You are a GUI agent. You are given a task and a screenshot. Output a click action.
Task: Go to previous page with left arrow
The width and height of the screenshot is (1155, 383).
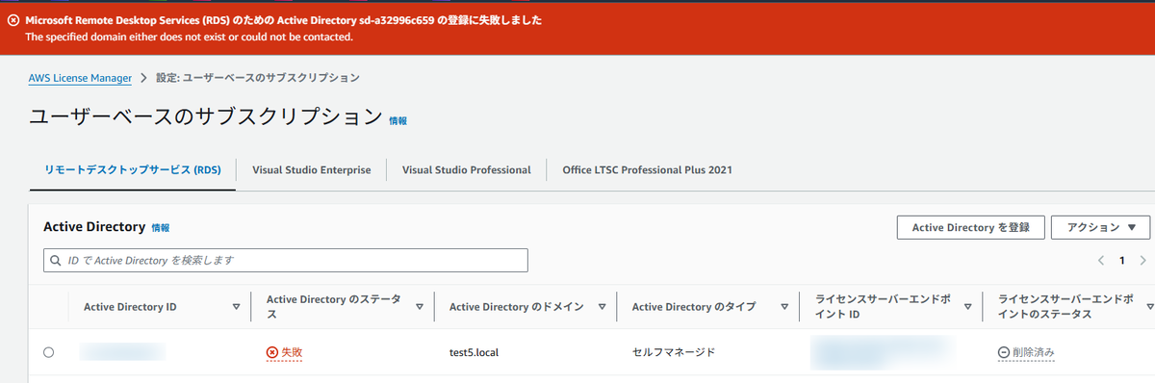(1101, 261)
